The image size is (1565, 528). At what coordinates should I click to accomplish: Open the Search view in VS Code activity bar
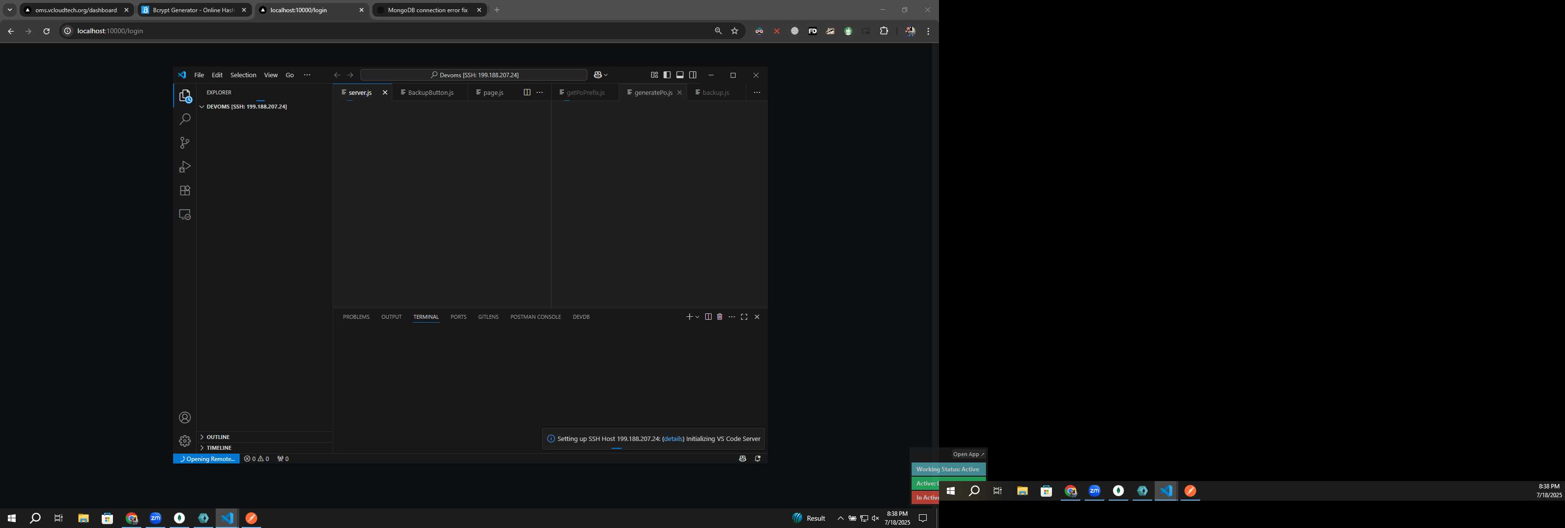tap(185, 120)
